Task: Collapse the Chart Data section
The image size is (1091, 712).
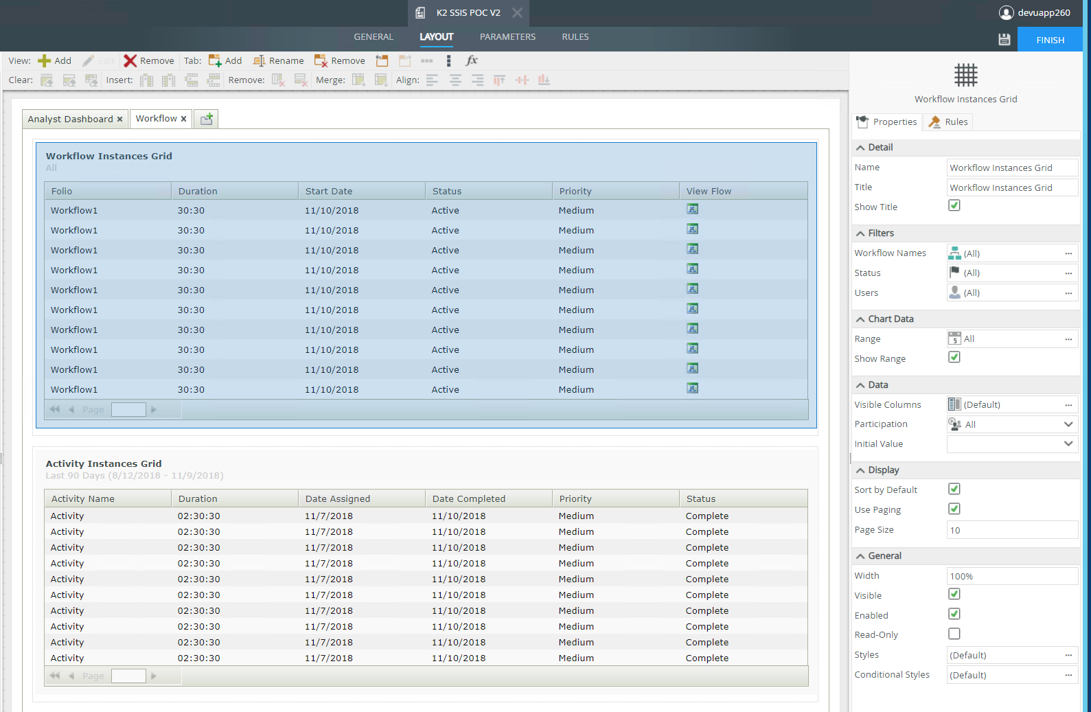Action: tap(860, 319)
